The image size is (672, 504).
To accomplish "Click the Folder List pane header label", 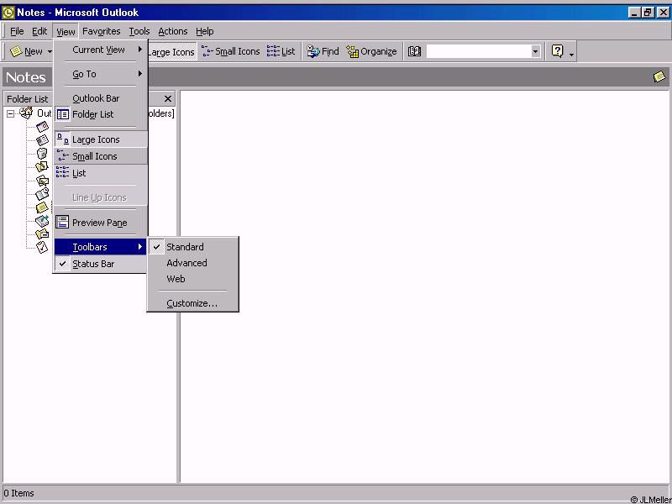I will pyautogui.click(x=28, y=99).
